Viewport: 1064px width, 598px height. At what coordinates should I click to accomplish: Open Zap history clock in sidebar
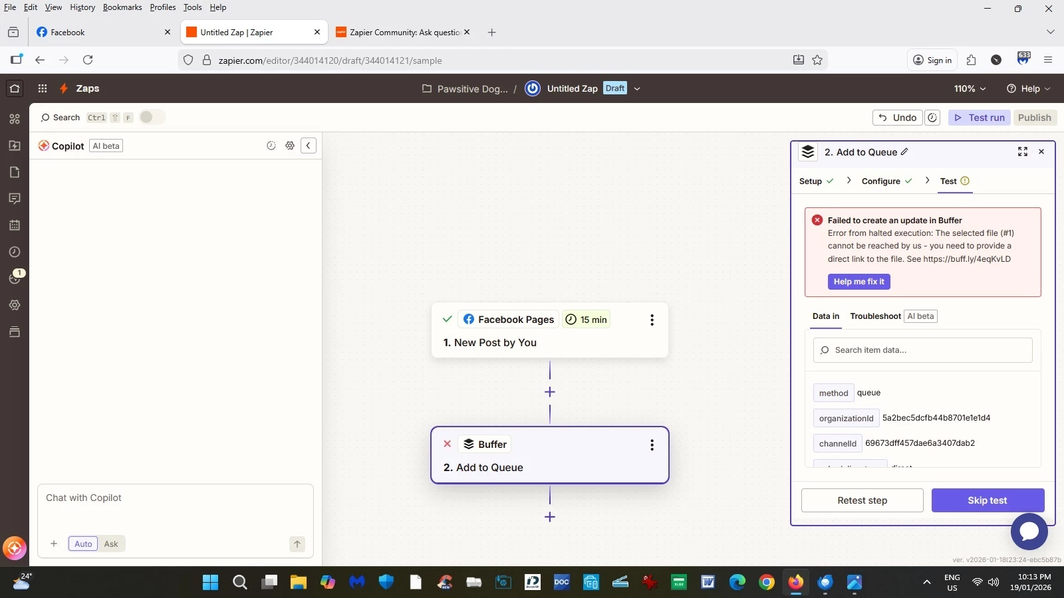coord(15,252)
